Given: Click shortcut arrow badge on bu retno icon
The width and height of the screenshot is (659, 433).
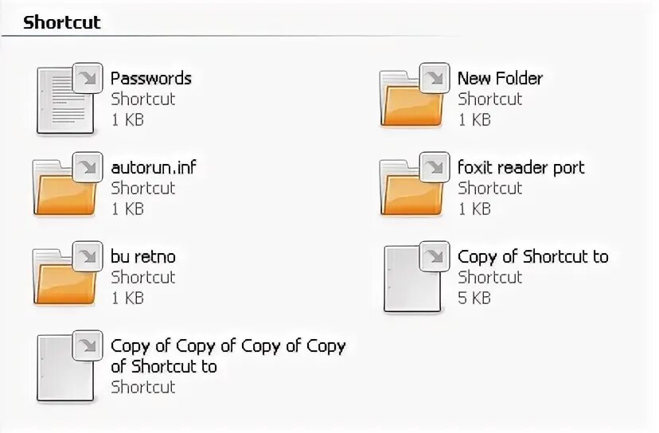Looking at the screenshot, I should pos(88,256).
